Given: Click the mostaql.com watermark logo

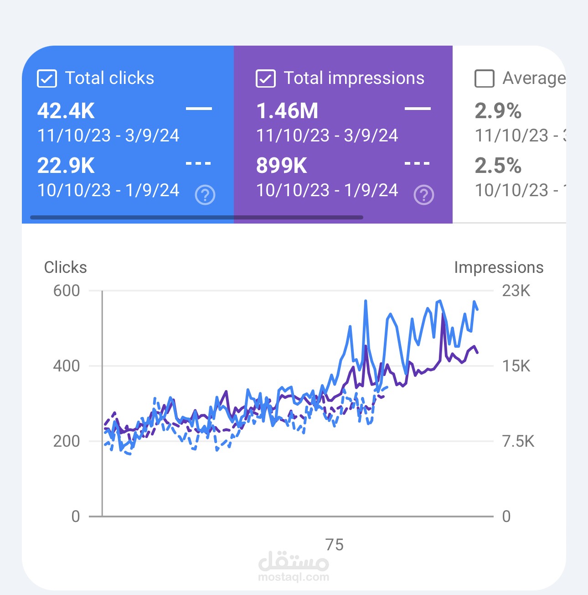Looking at the screenshot, I should (294, 567).
